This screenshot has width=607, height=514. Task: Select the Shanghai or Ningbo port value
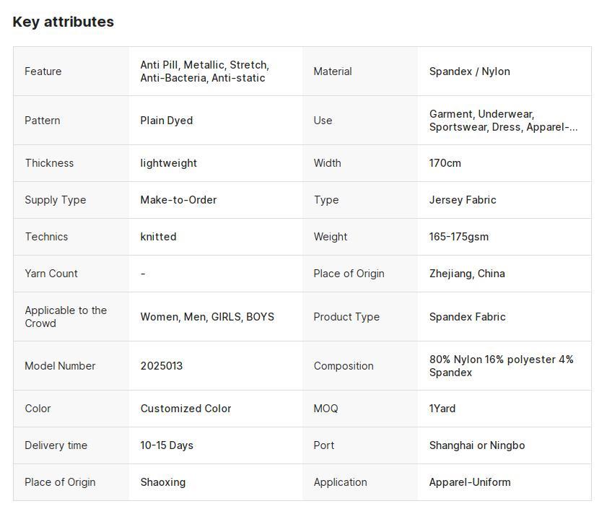pos(477,445)
